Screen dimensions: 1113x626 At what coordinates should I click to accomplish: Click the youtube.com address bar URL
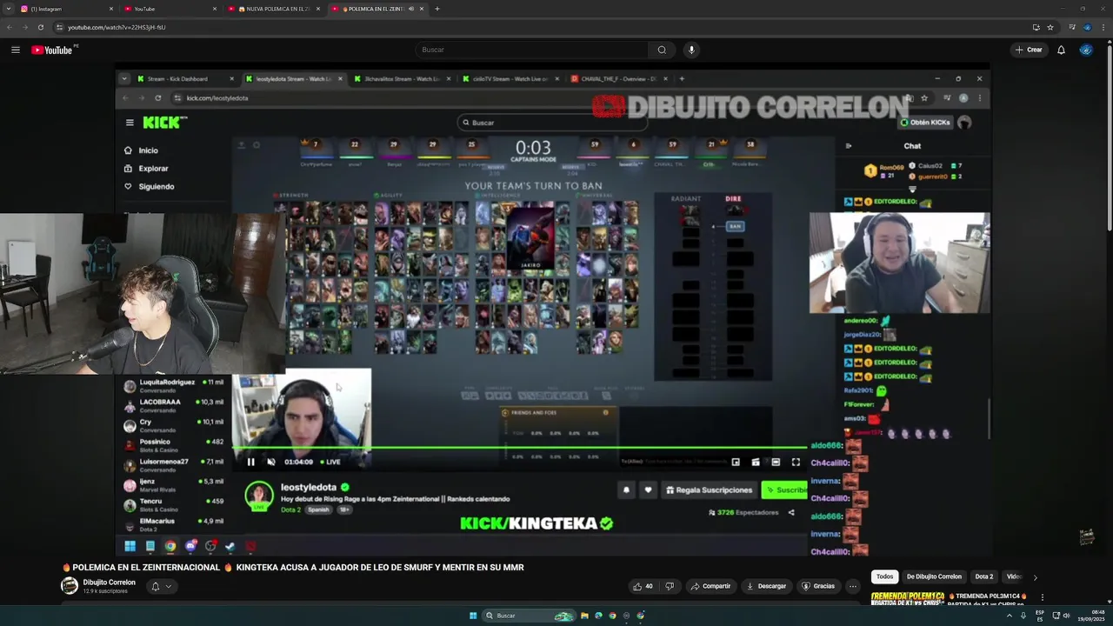click(x=117, y=27)
